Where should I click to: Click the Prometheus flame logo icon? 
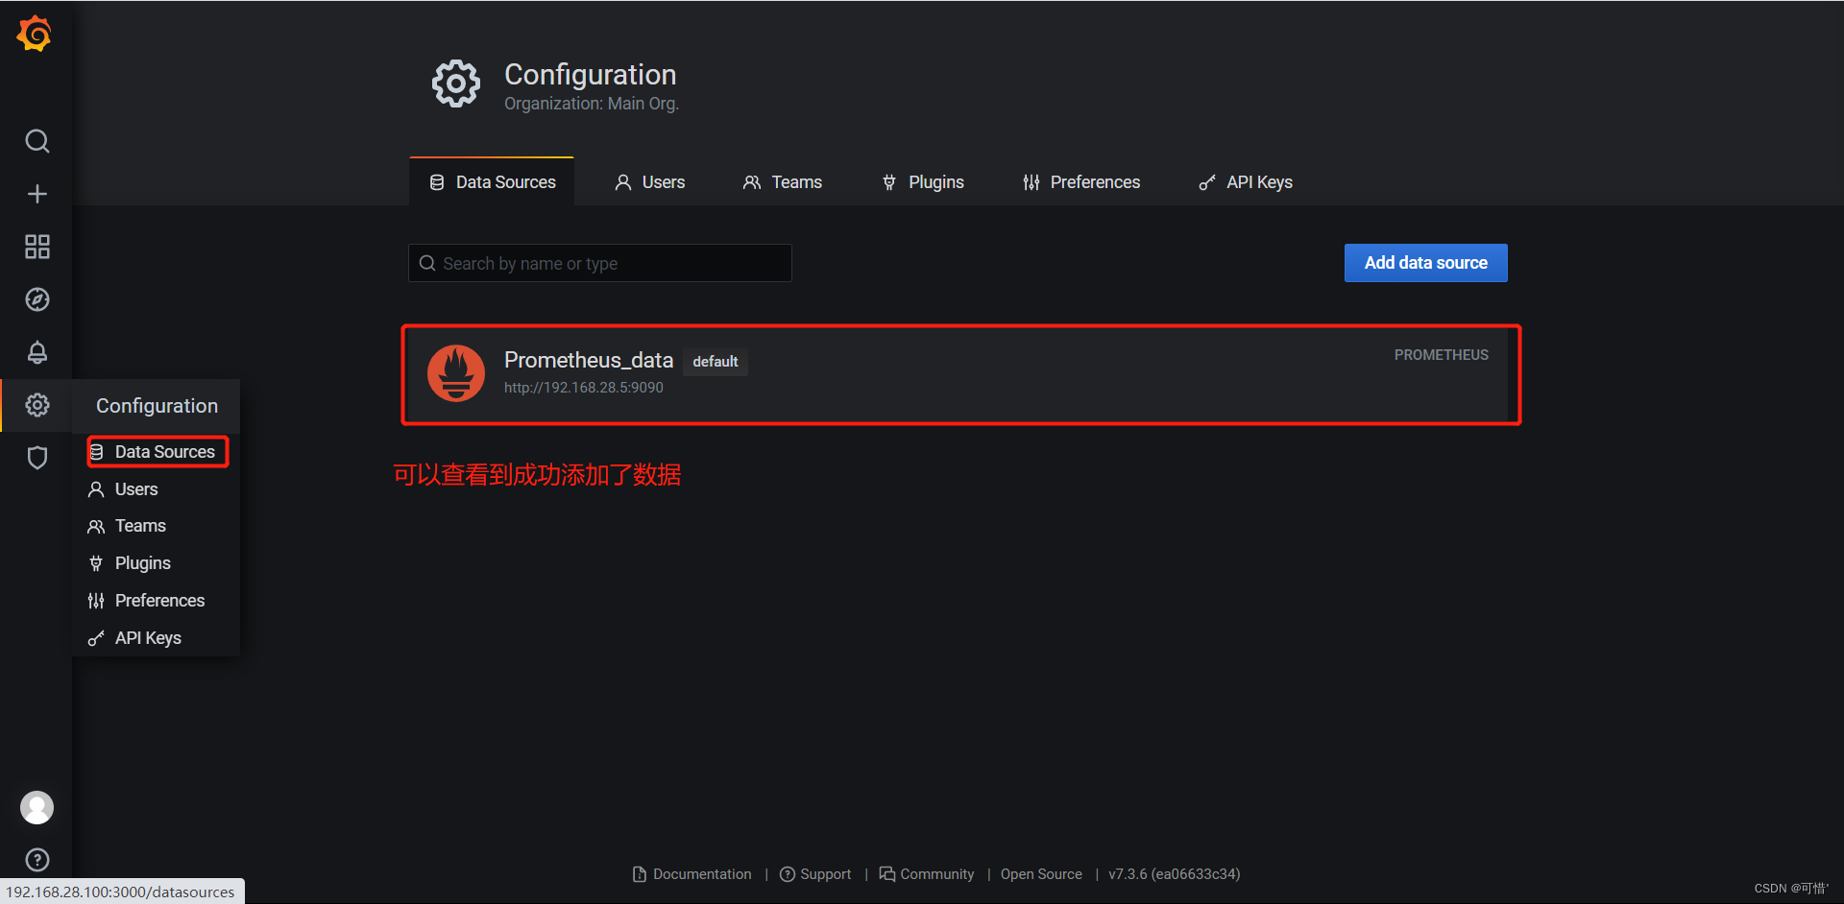click(456, 373)
